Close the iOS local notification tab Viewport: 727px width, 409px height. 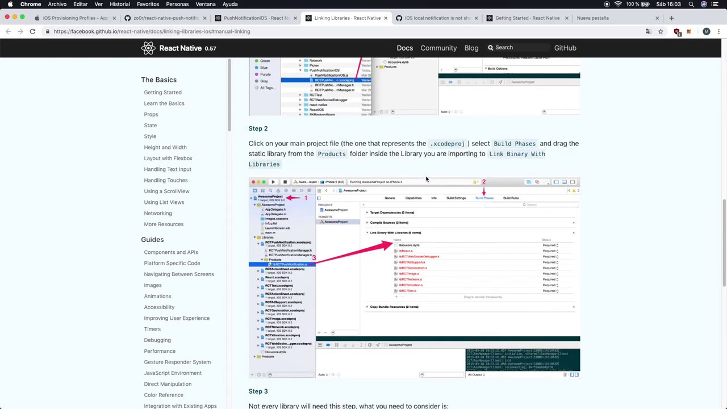tap(476, 18)
